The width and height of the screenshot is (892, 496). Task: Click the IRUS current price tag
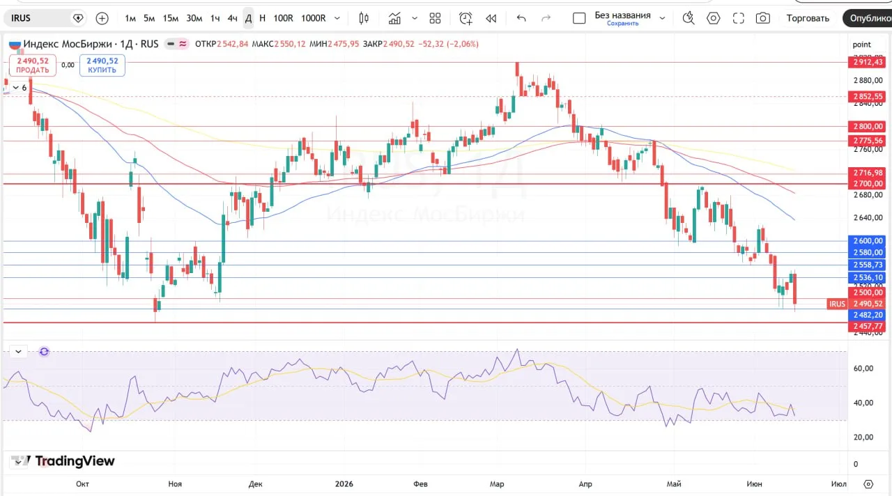(x=856, y=304)
